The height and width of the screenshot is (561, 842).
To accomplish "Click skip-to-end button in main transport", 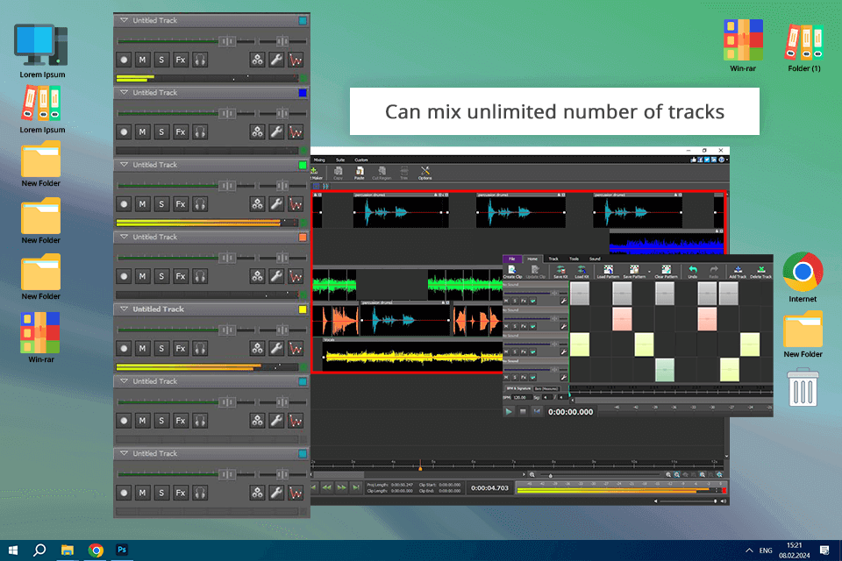I will point(355,487).
